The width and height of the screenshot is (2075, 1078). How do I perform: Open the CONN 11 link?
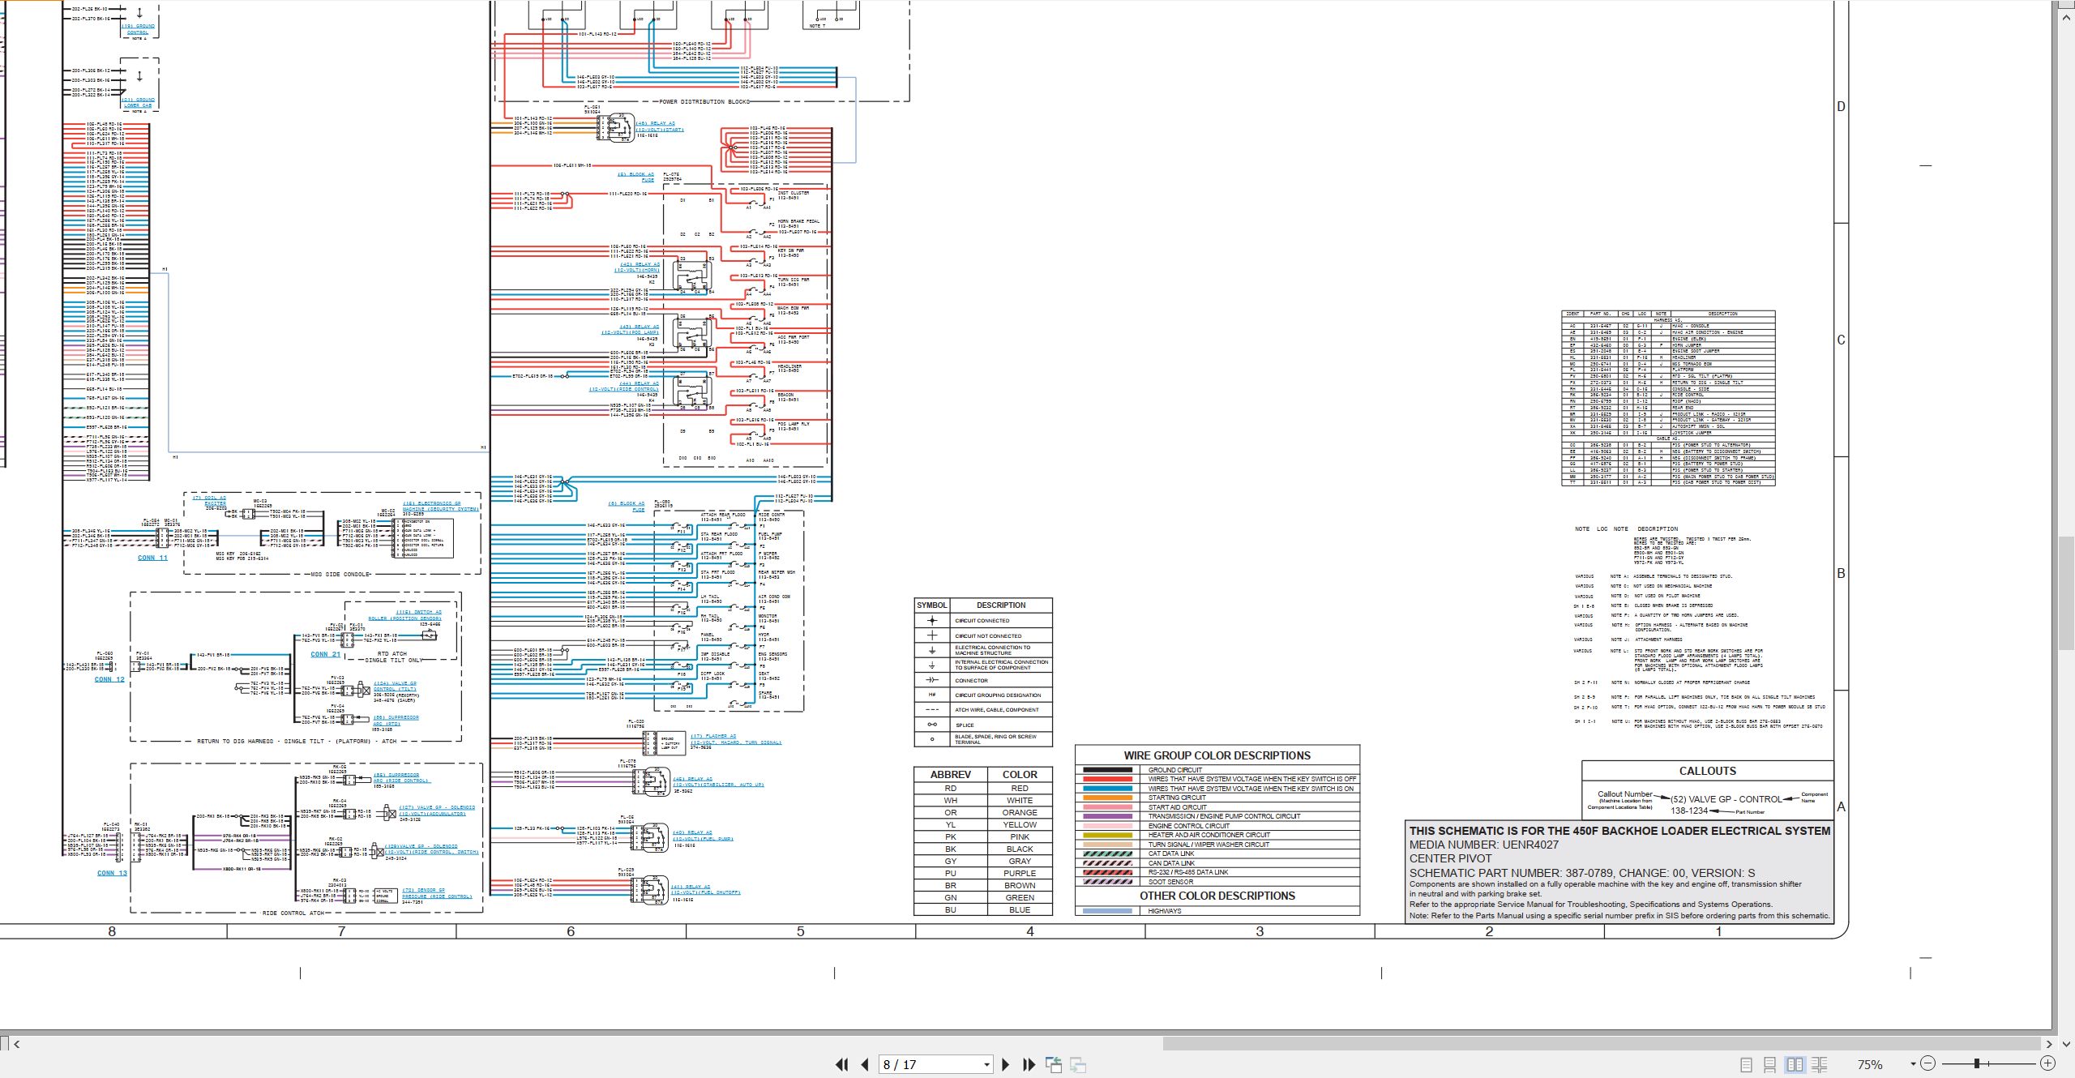[152, 558]
